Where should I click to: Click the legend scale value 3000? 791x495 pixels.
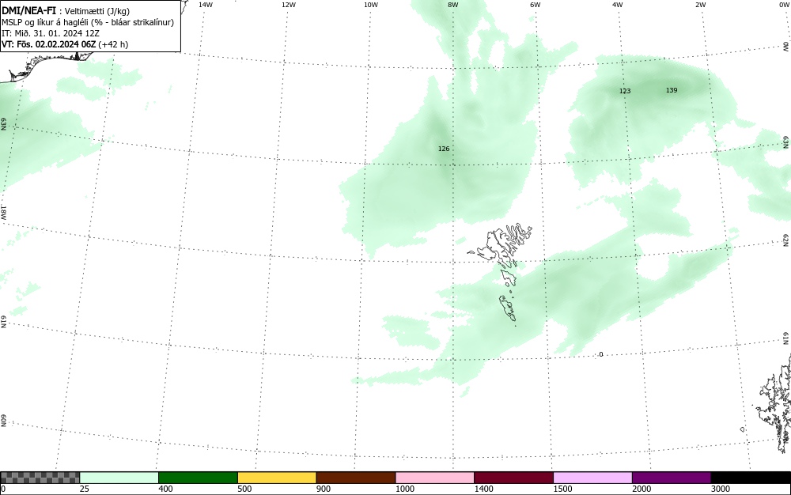tap(721, 489)
